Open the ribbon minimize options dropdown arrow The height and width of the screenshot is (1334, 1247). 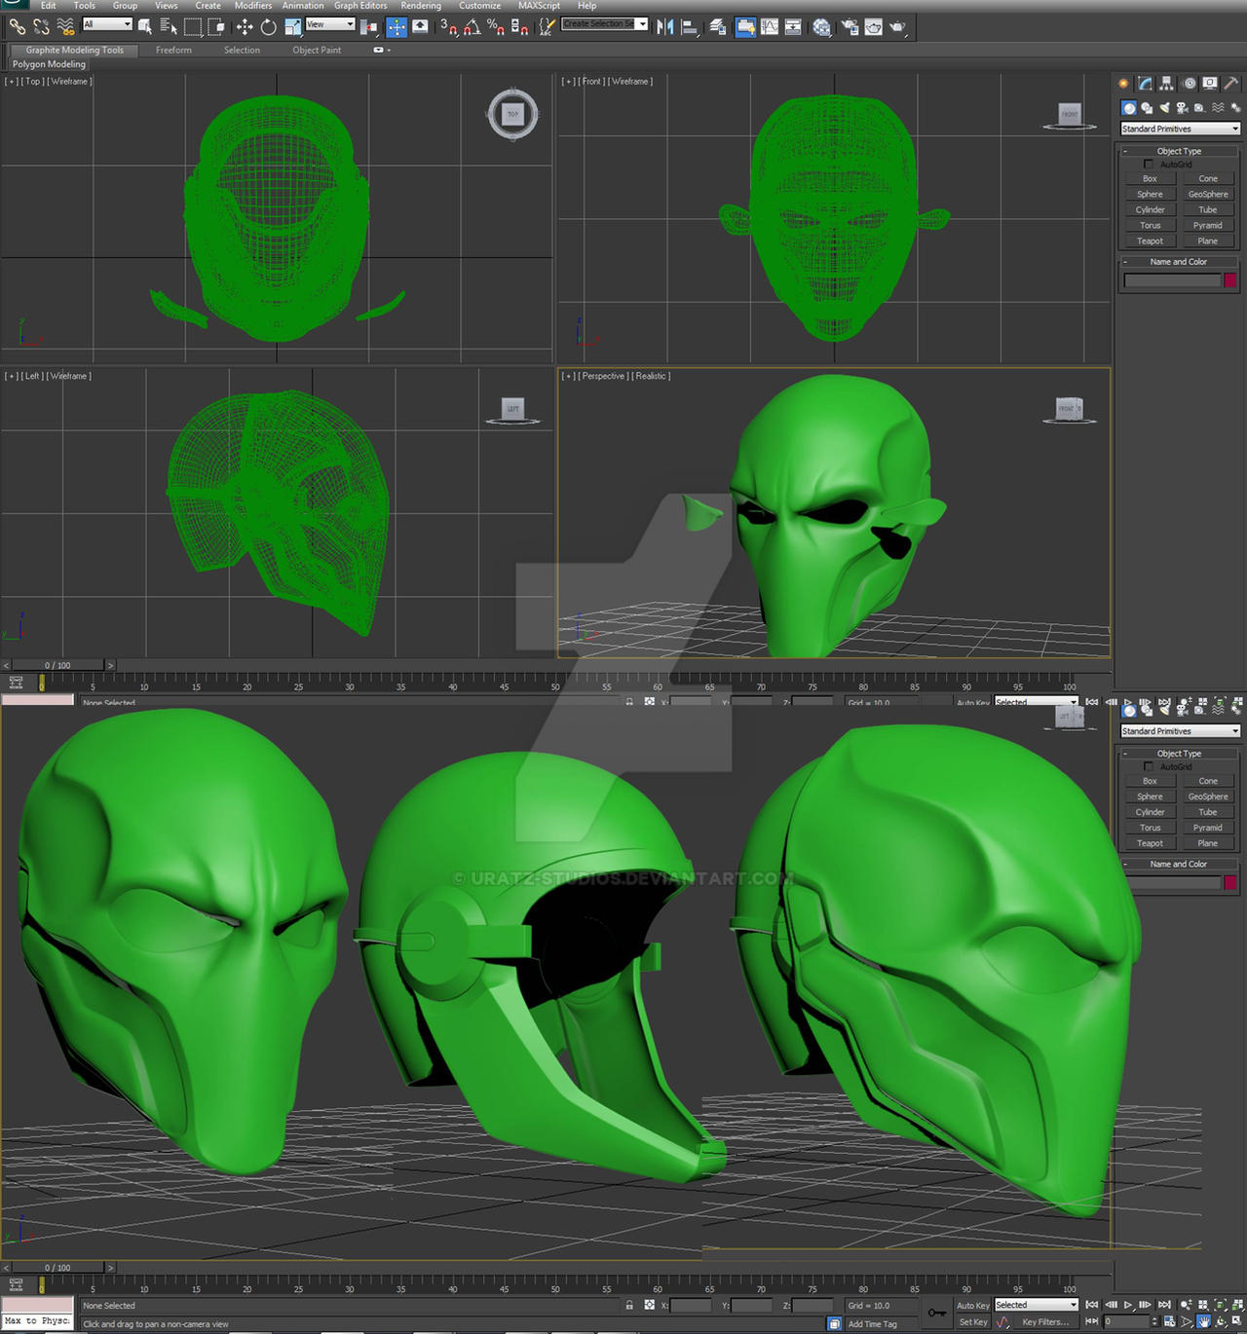[389, 50]
